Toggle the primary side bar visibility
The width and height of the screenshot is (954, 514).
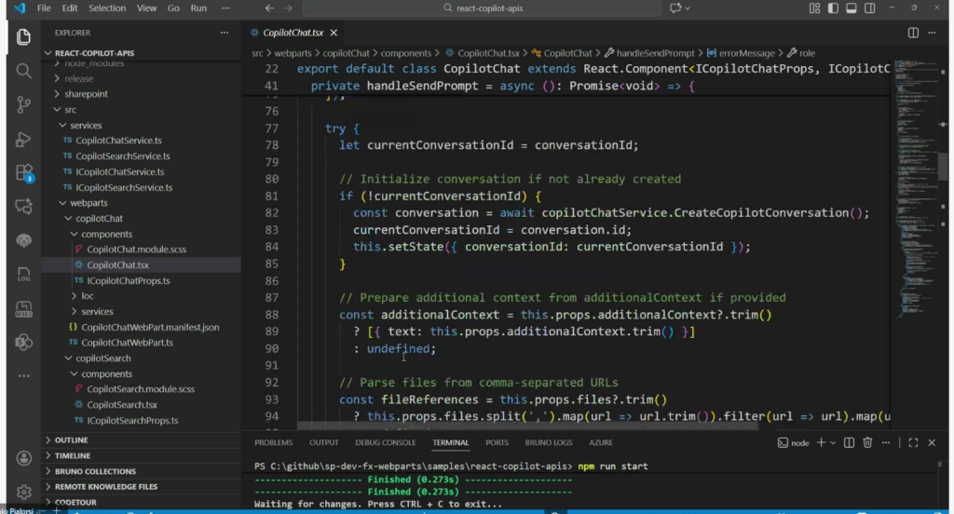point(832,8)
